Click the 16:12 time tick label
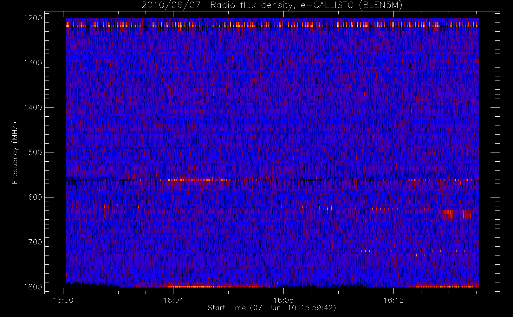This screenshot has width=513, height=317. [x=393, y=300]
